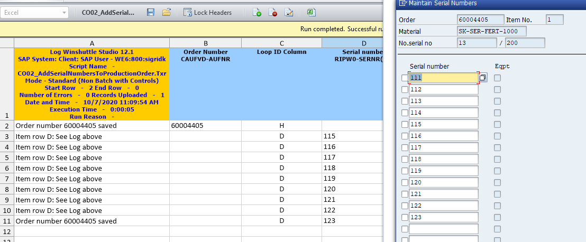Click the Order Number CAUFVD-AUFNR header cell
This screenshot has height=242, width=586.
206,84
